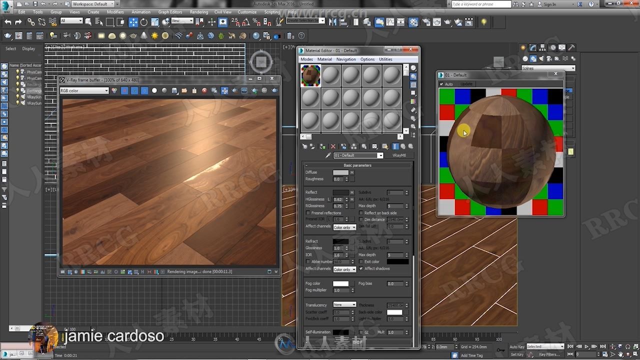The image size is (640, 360).
Task: Activate the Select and Scale tool
Action: (155, 22)
